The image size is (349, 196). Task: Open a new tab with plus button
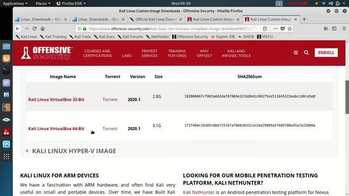(x=304, y=20)
